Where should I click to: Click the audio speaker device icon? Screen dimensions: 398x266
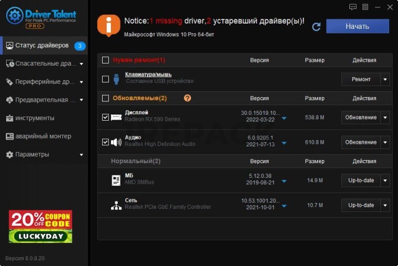[x=116, y=142]
